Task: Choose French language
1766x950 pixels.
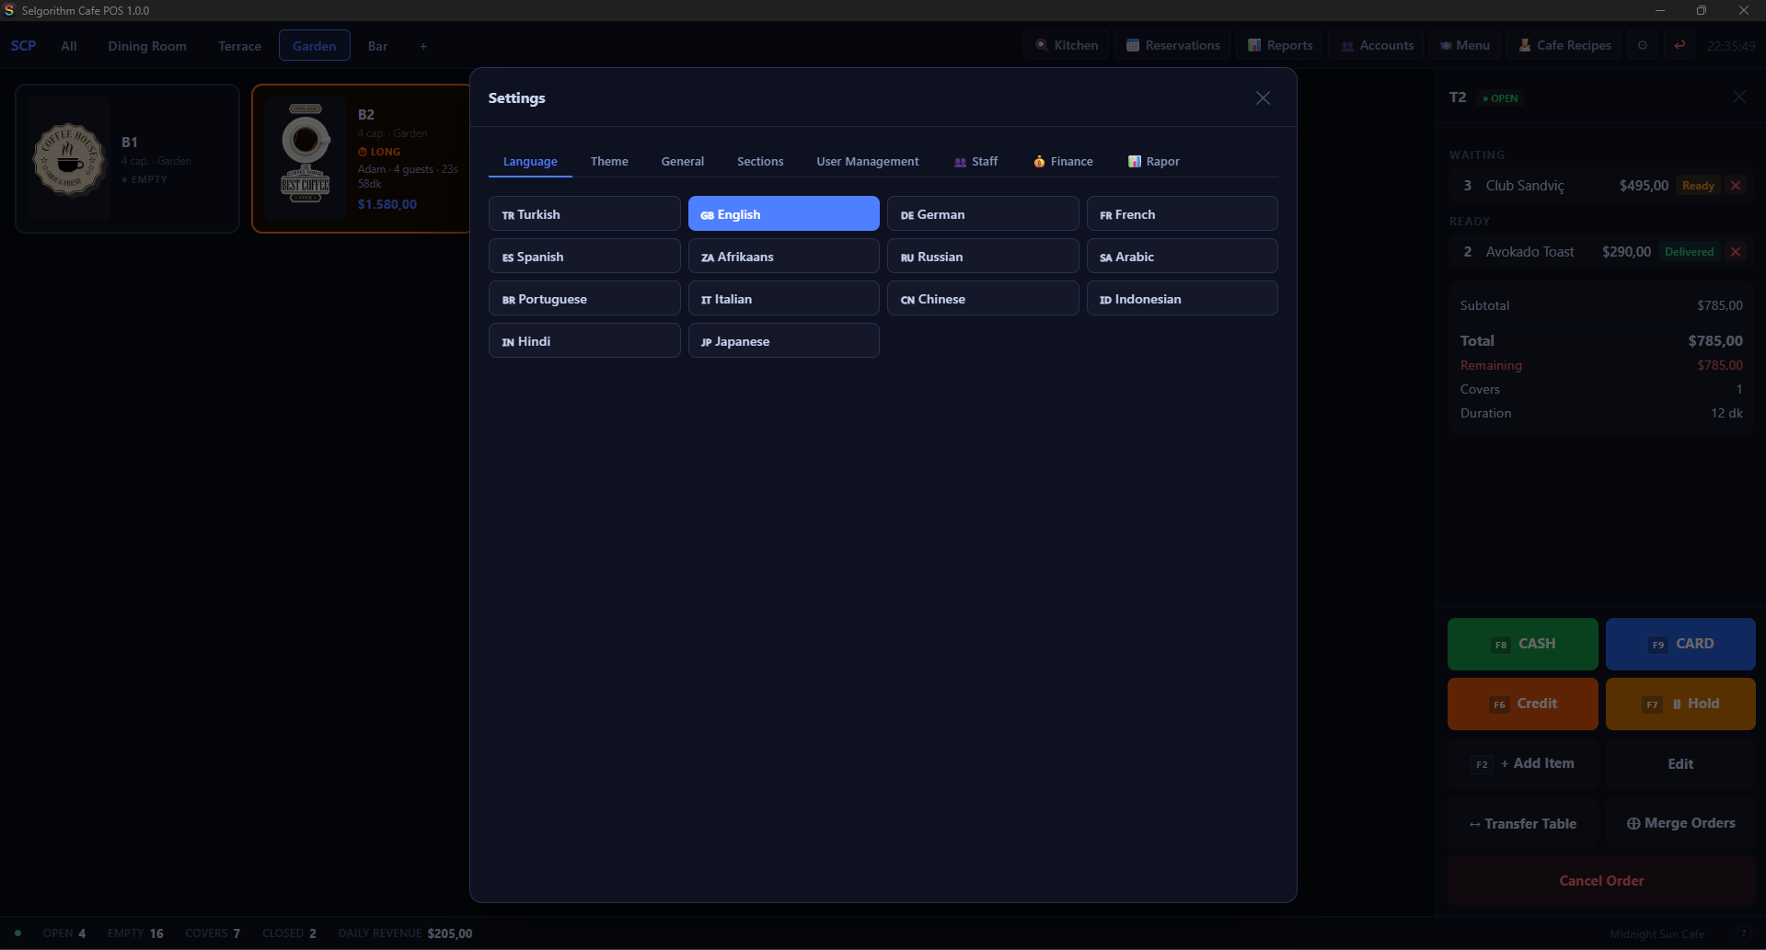Action: (x=1182, y=214)
